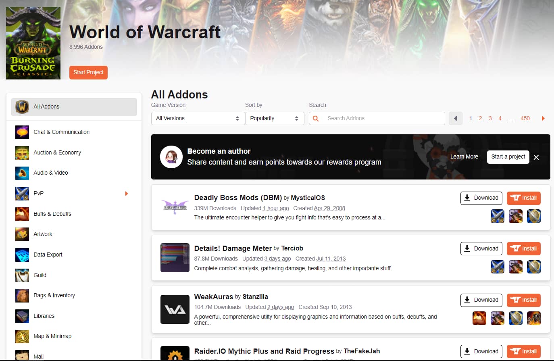This screenshot has width=554, height=361.
Task: Open the Sort by Popularity dropdown
Action: [274, 118]
